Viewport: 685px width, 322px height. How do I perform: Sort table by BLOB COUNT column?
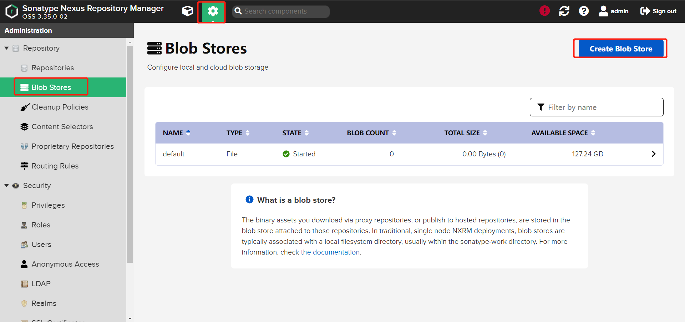[x=372, y=133]
